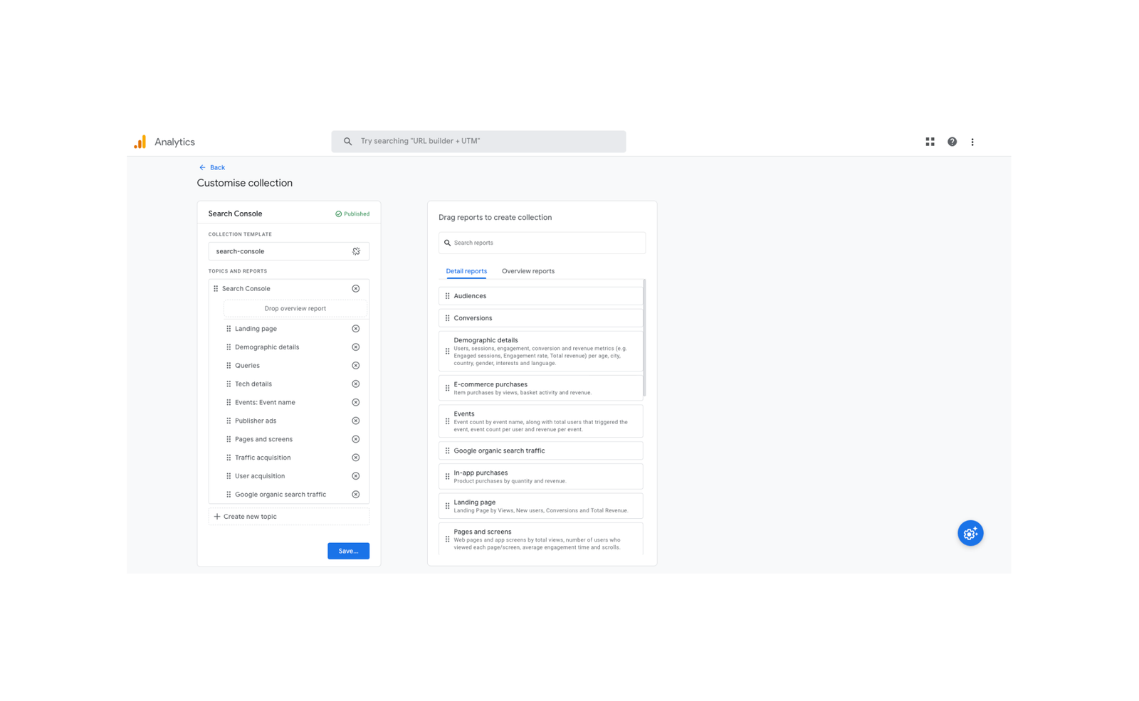1139x701 pixels.
Task: Remove the Search Console topic
Action: (356, 288)
